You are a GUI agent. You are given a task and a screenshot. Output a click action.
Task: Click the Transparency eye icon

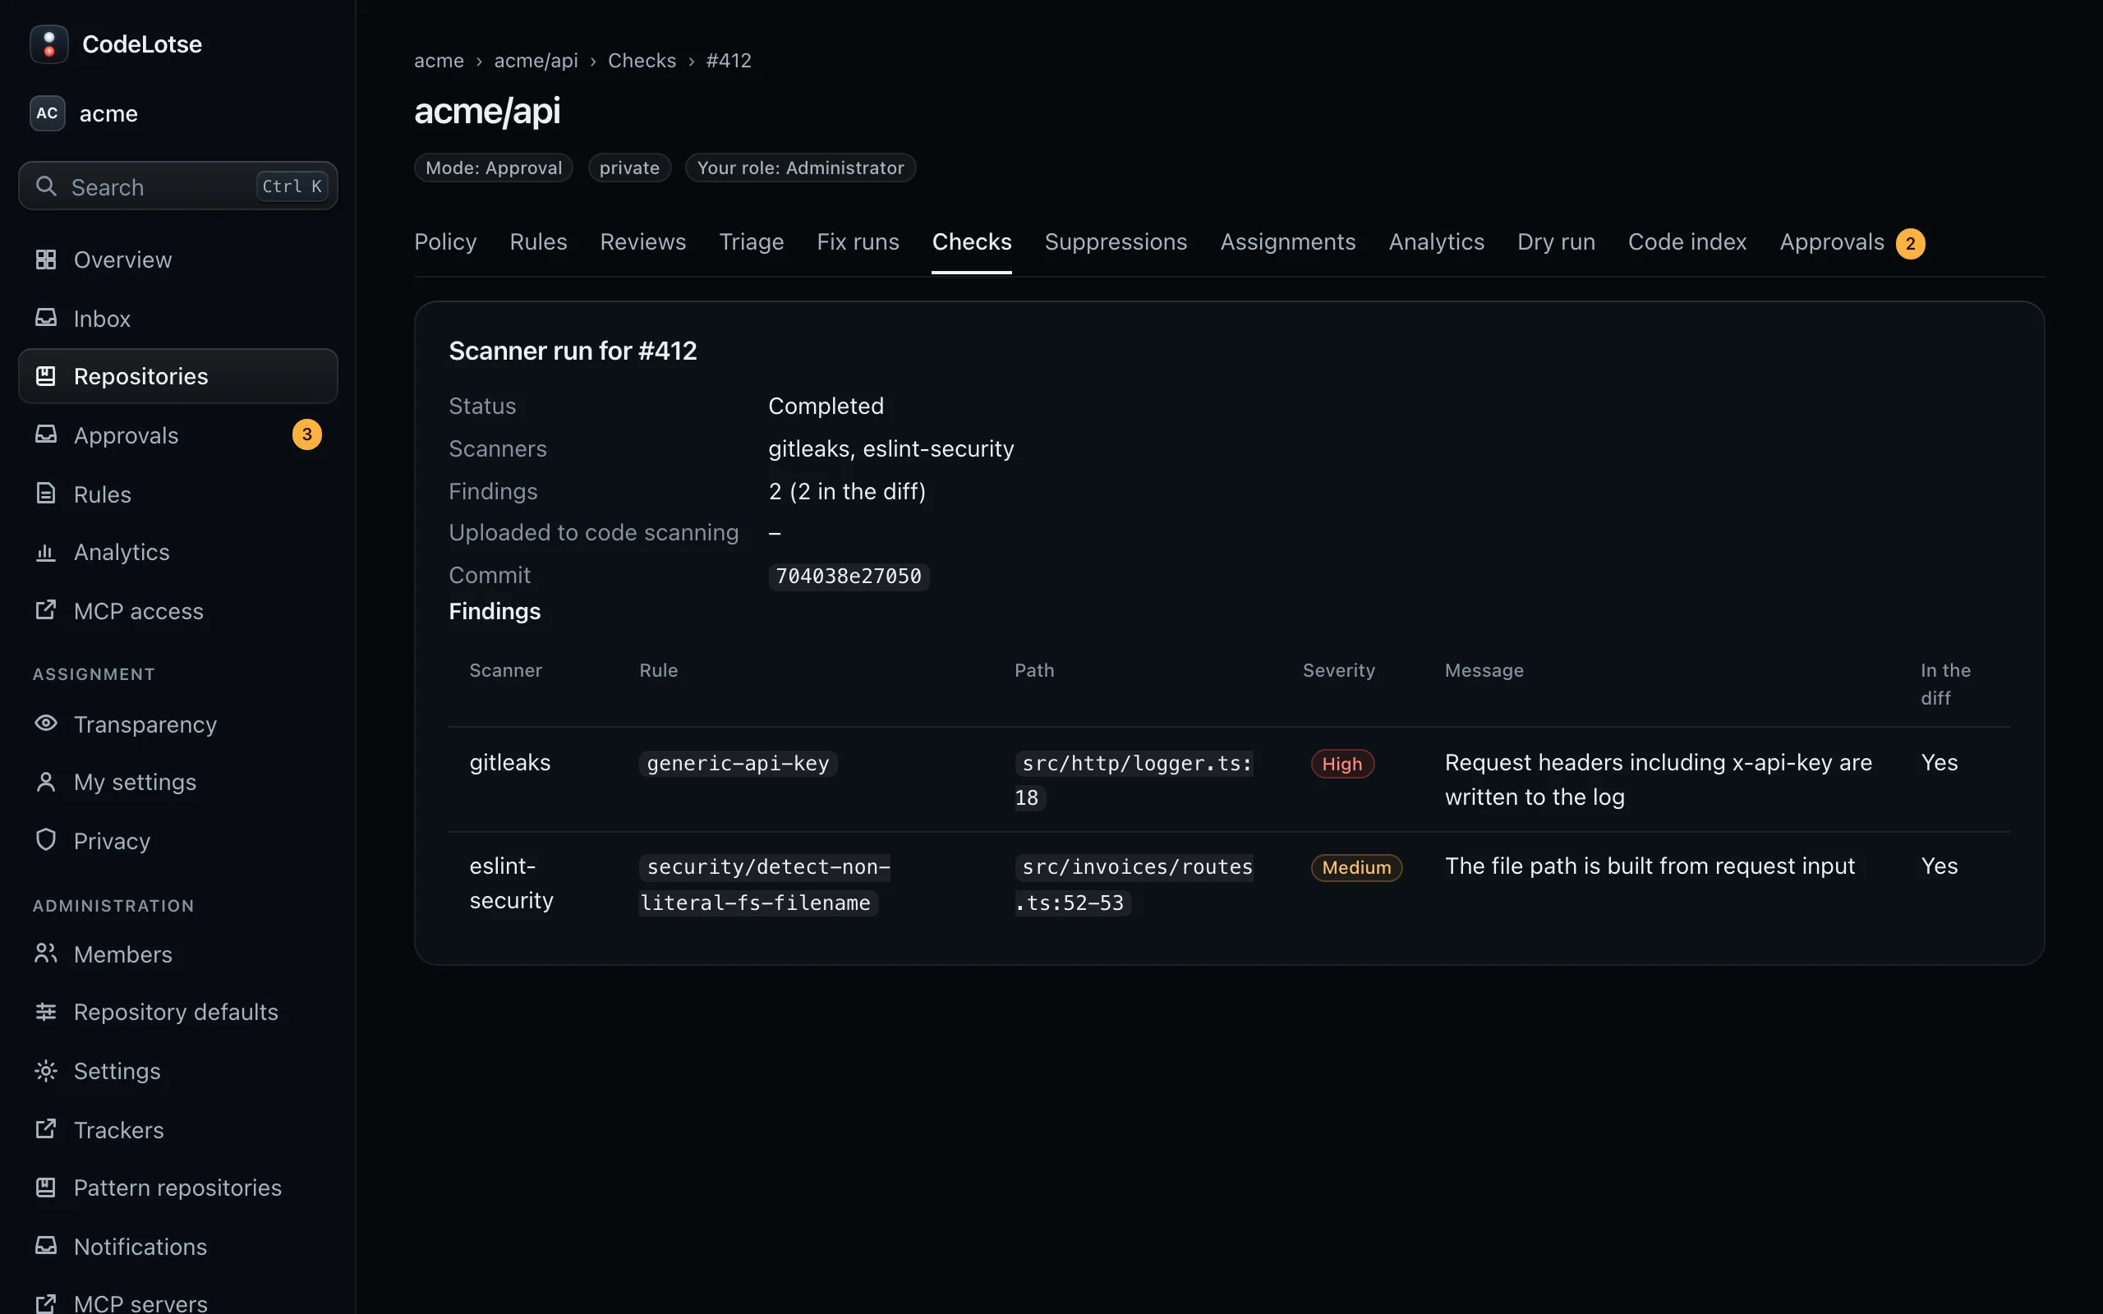click(46, 723)
